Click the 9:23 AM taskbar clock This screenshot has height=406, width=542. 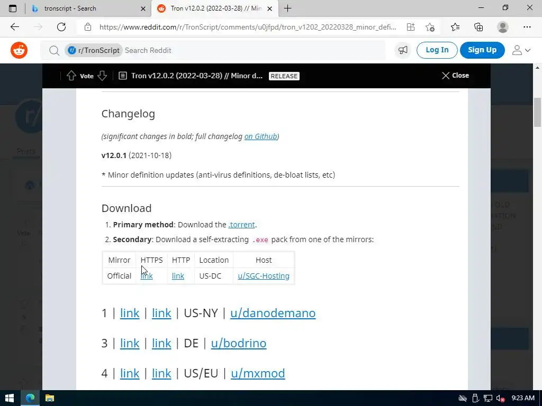(523, 398)
